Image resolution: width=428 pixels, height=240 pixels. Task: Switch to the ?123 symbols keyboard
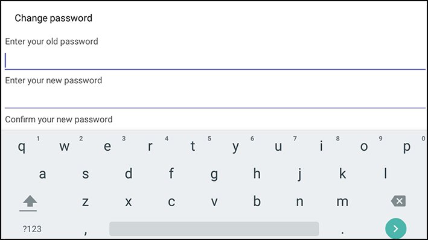click(x=32, y=229)
